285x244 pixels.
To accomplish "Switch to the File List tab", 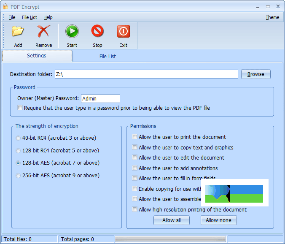I will [108, 57].
